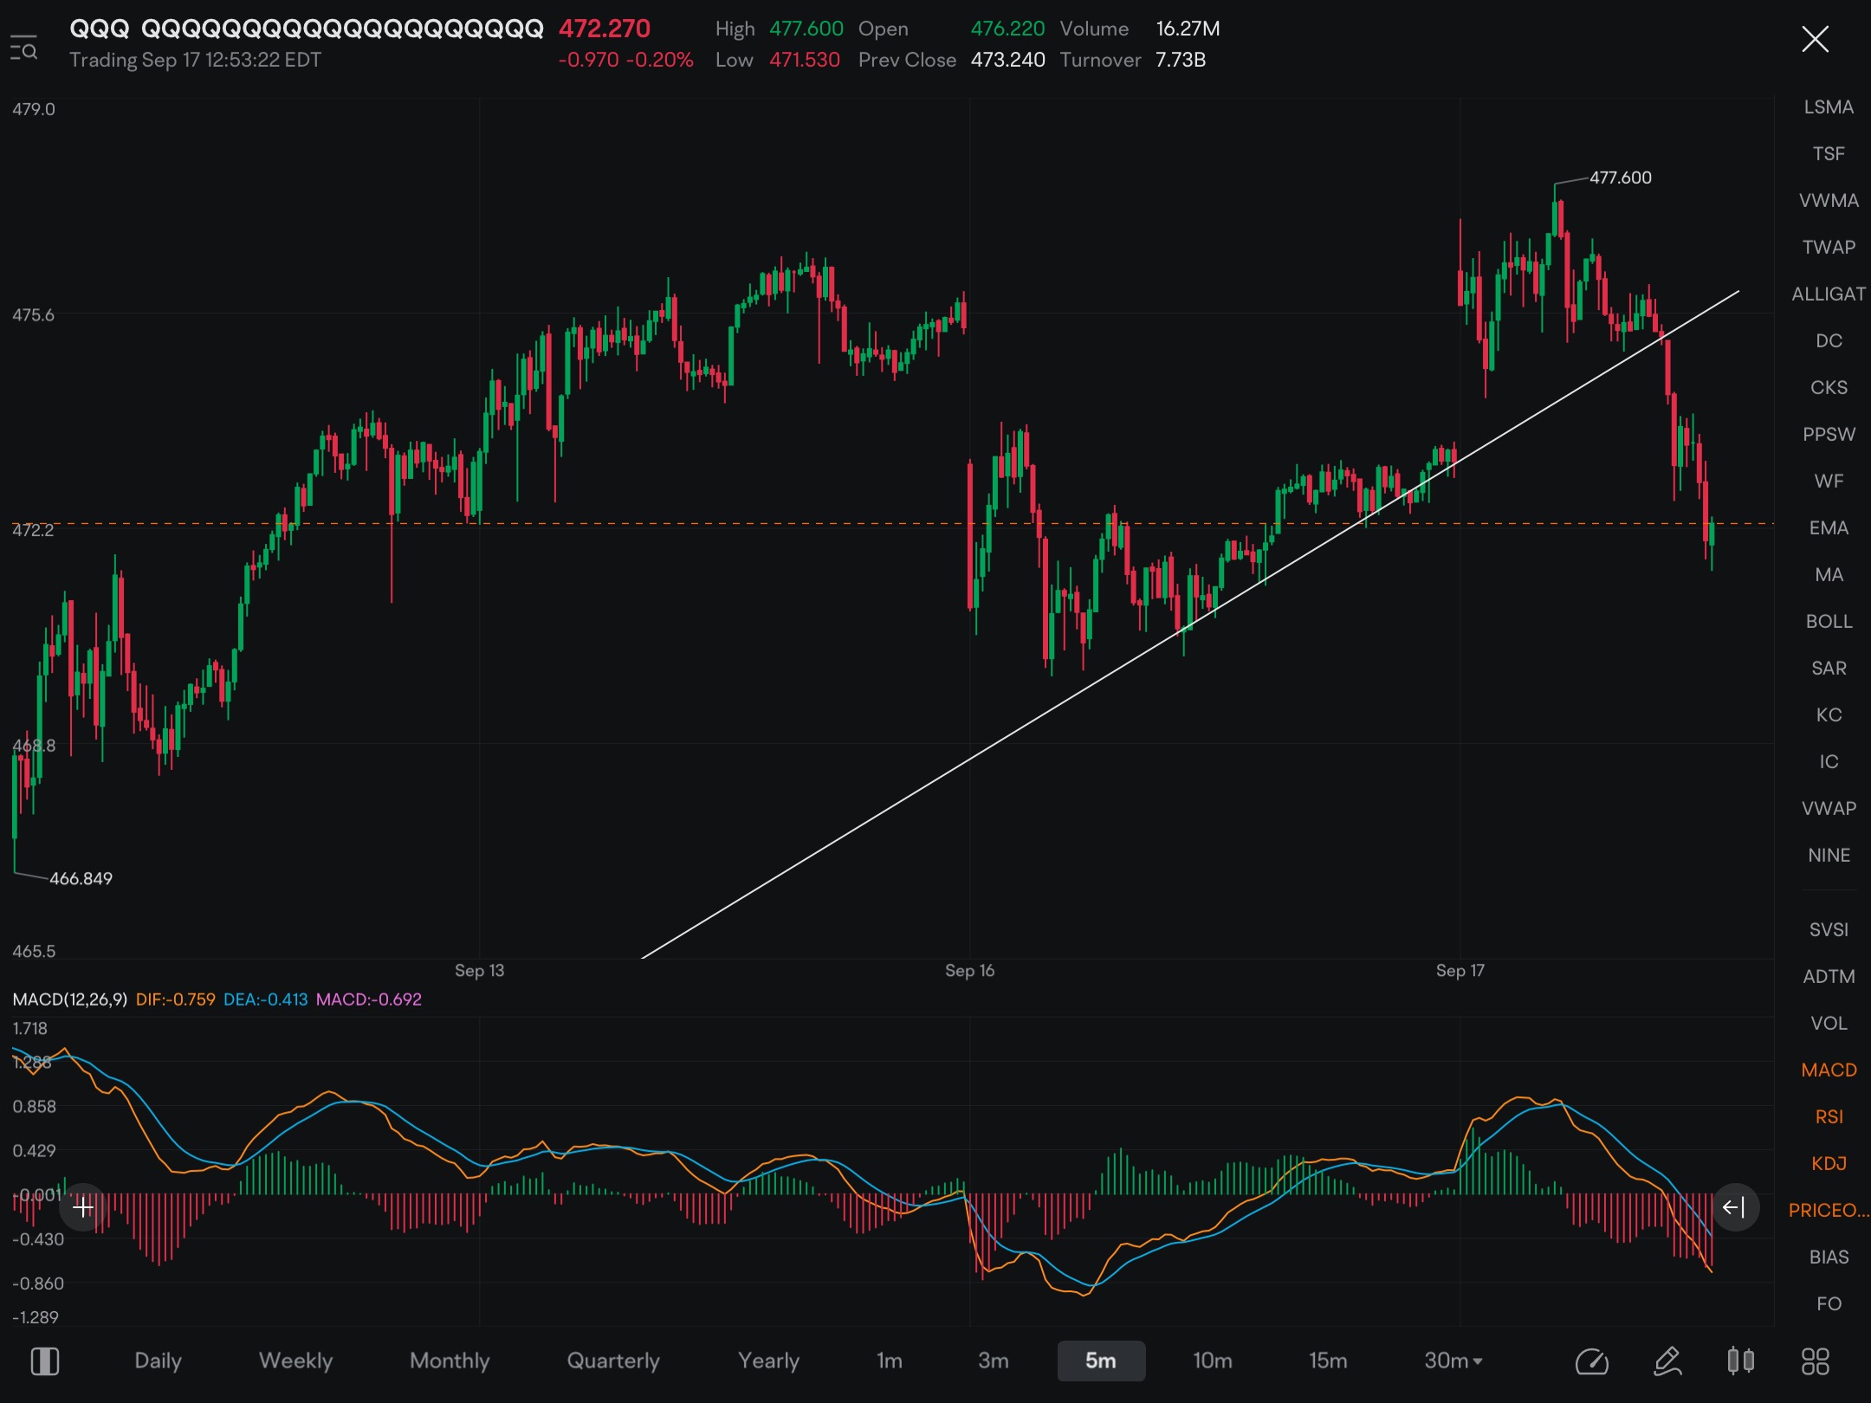Enable the IC overlay
This screenshot has width=1871, height=1403.
(x=1829, y=761)
